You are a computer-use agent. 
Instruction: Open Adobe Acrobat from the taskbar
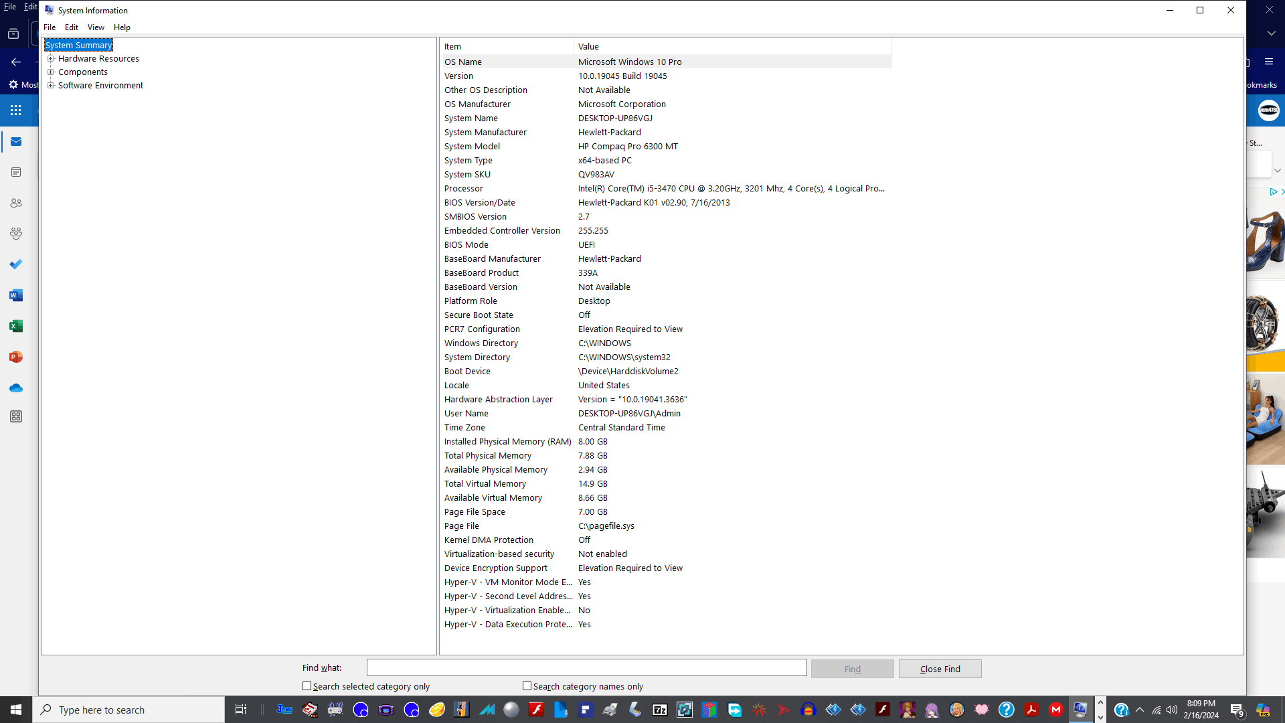point(1031,710)
